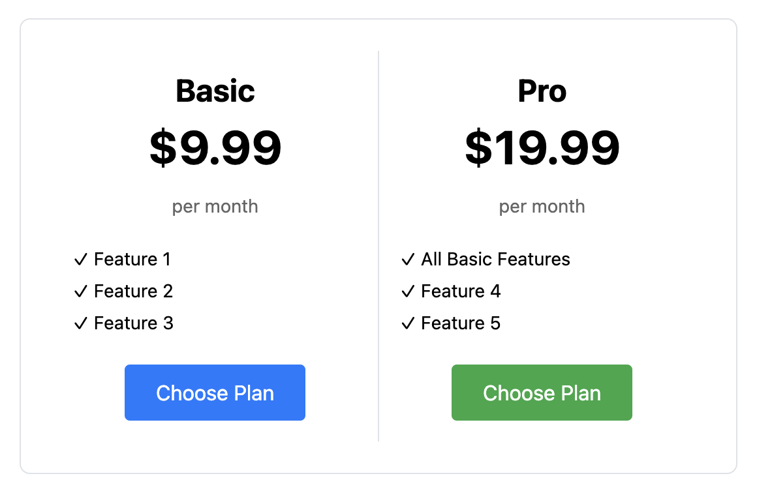
Task: Click the $19.99 price label
Action: pos(542,147)
